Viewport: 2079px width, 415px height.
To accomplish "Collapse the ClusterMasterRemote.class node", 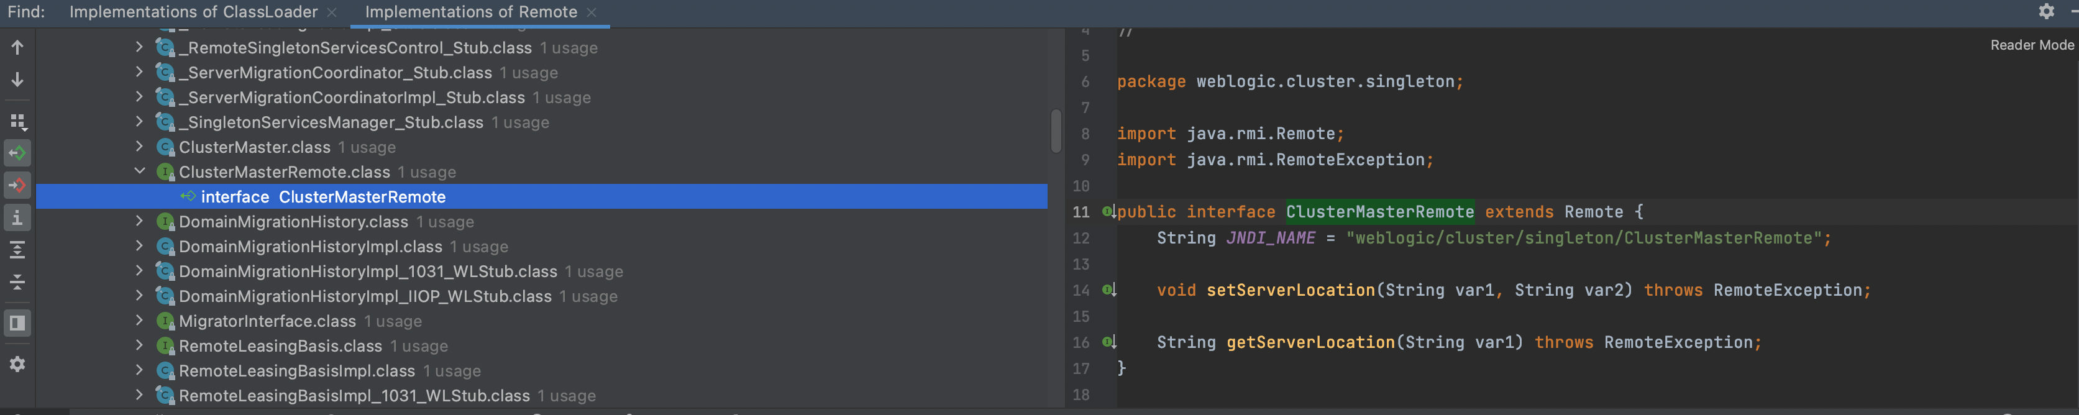I will coord(140,171).
